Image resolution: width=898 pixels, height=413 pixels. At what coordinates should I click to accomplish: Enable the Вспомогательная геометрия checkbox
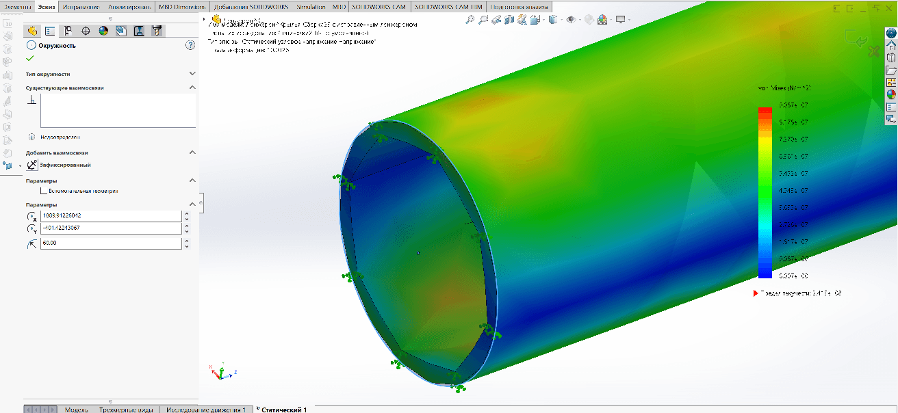coord(44,191)
